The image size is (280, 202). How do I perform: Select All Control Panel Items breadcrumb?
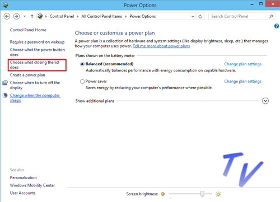[101, 16]
